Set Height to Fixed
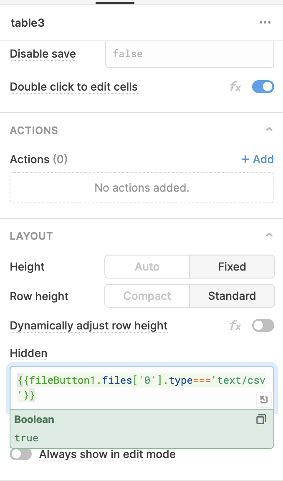Image resolution: width=283 pixels, height=481 pixels. 232,266
